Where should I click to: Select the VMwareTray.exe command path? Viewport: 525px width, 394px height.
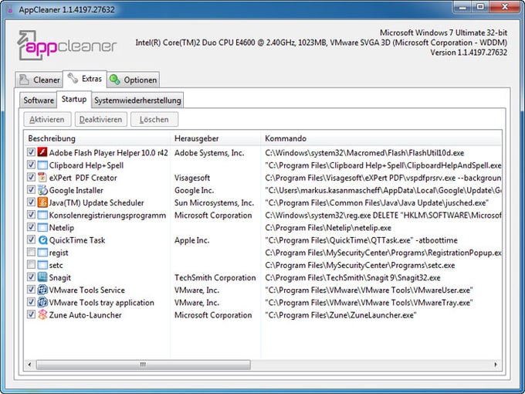pos(369,303)
